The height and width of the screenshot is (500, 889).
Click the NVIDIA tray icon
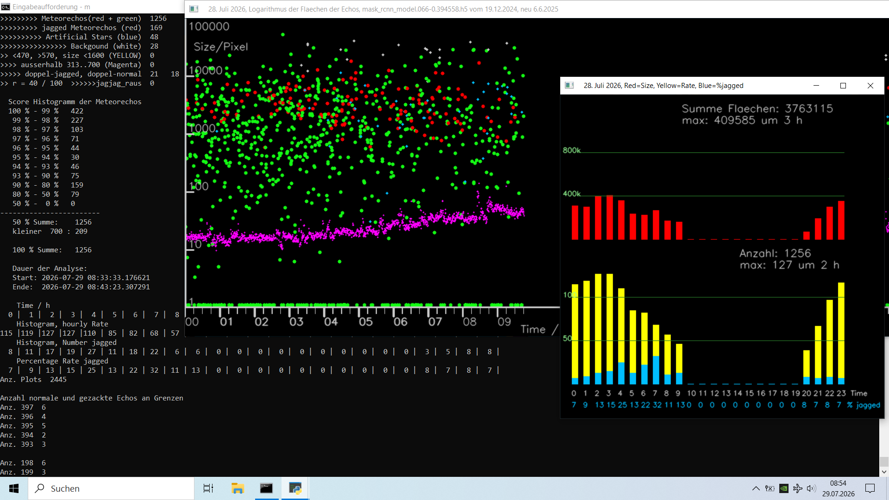click(x=783, y=488)
